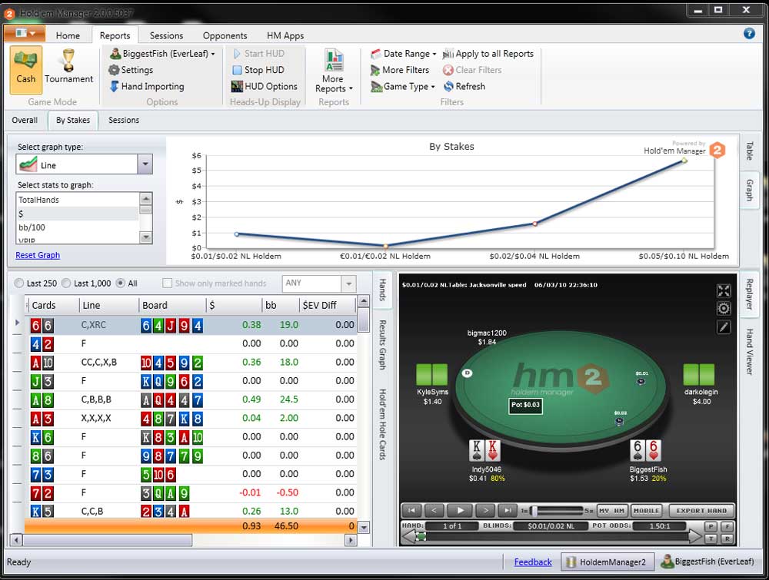Click the F street button

coord(727,526)
